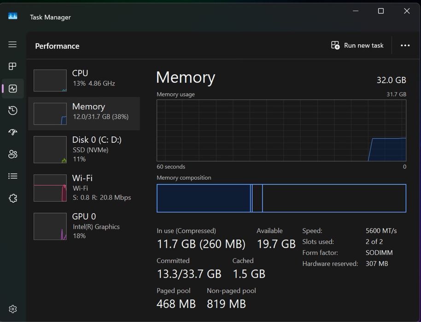This screenshot has height=322, width=421.
Task: Click the Run new task button
Action: coord(357,46)
